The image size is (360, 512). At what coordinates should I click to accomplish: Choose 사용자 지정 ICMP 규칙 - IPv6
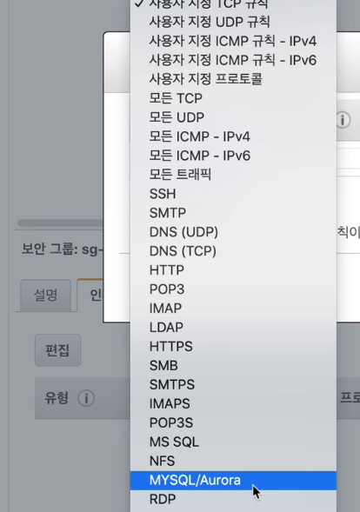click(x=233, y=60)
